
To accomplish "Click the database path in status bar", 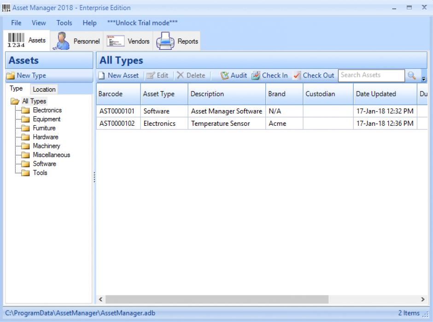I will pyautogui.click(x=80, y=313).
